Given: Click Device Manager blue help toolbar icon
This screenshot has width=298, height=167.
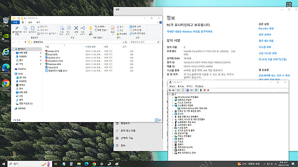Looking at the screenshot, I should (188, 90).
